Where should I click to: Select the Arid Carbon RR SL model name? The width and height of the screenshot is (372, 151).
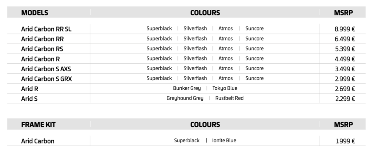[x=46, y=29]
